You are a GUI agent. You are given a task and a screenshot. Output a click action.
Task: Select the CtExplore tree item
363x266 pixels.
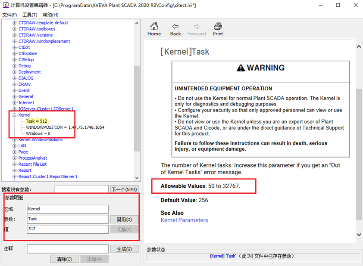coord(28,53)
